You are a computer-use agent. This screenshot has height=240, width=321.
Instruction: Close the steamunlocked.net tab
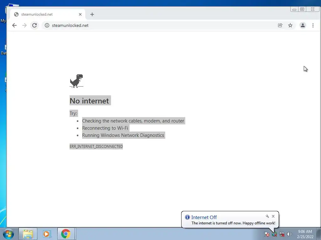[x=80, y=14]
